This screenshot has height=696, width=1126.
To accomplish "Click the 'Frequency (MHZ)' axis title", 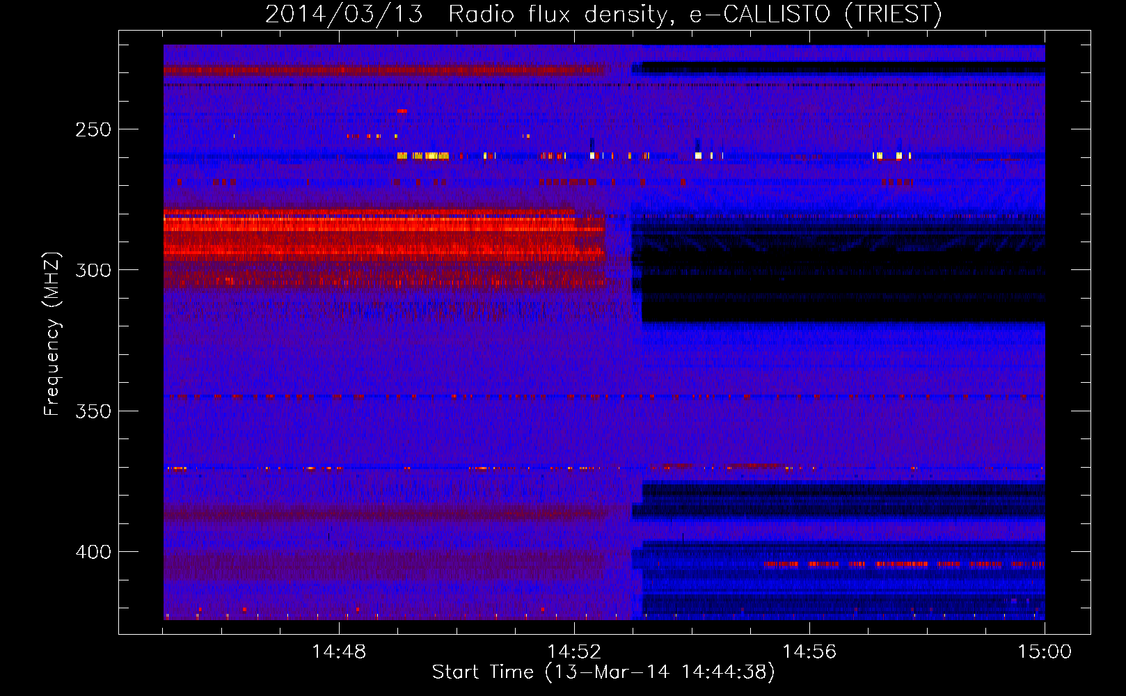I will (52, 334).
